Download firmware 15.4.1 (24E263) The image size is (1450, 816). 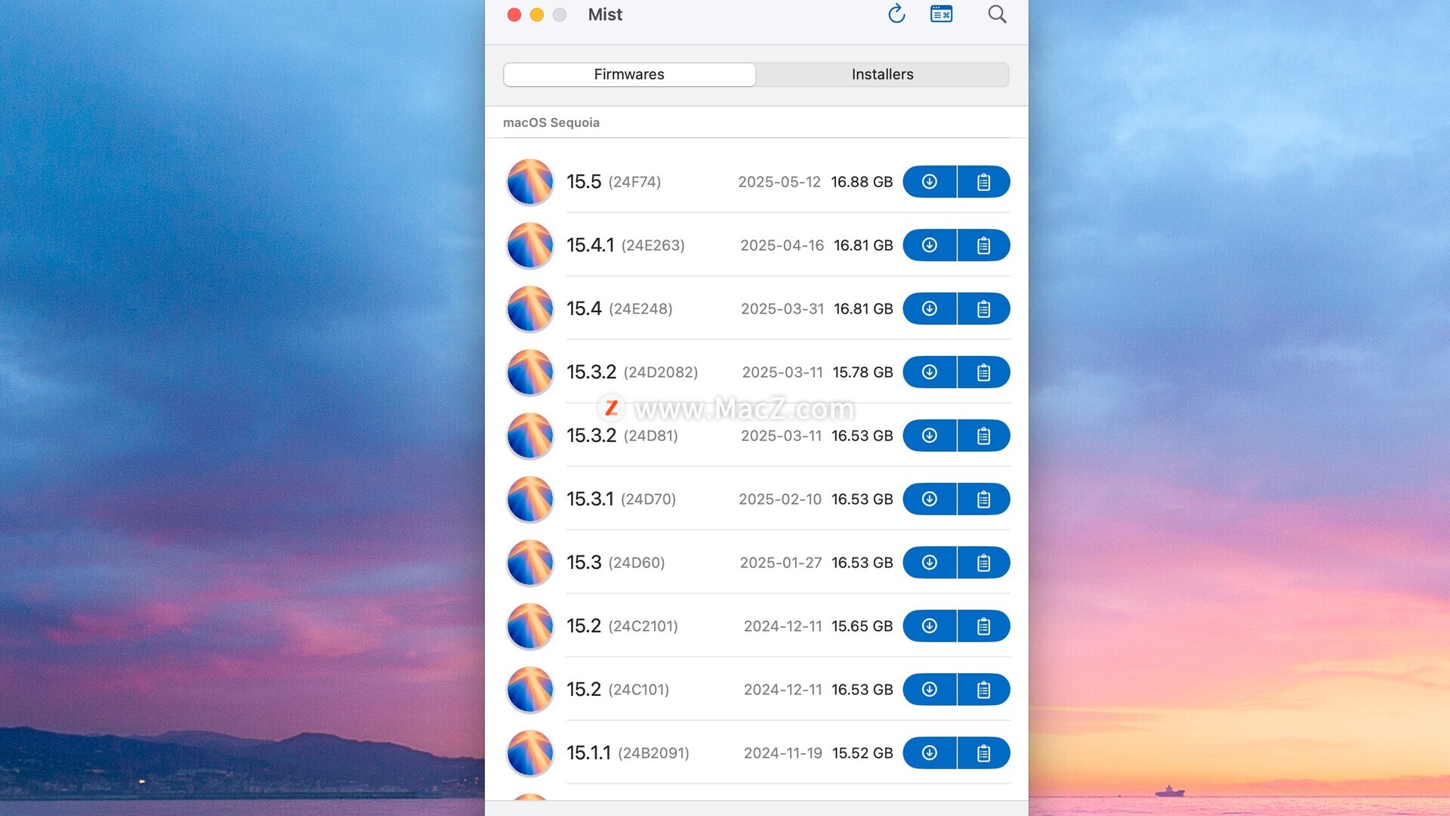coord(930,245)
